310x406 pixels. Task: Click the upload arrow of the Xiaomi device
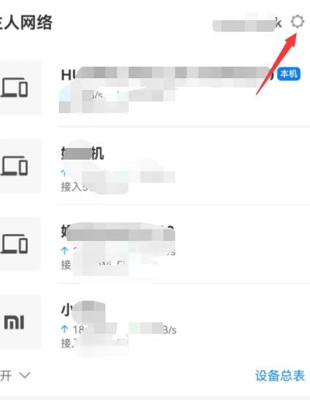(64, 329)
